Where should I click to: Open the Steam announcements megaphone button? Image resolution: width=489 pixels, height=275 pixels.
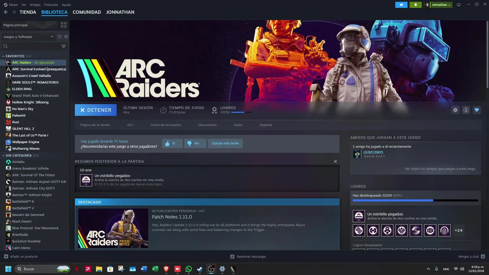[x=401, y=5]
